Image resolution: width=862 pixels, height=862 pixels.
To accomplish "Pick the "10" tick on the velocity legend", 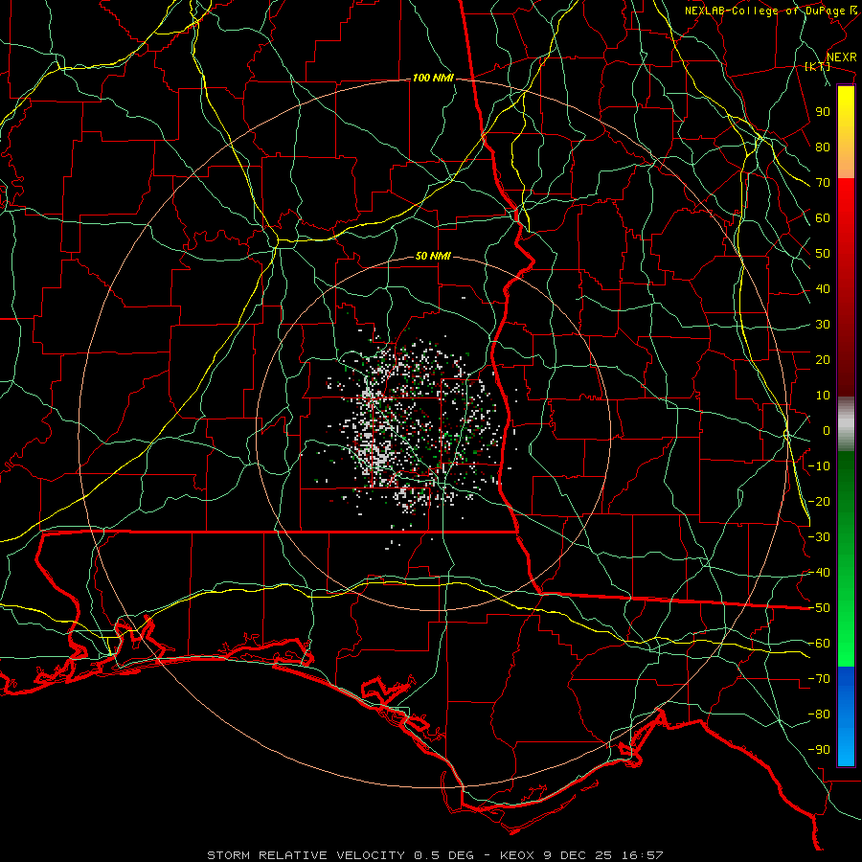I will 823,396.
